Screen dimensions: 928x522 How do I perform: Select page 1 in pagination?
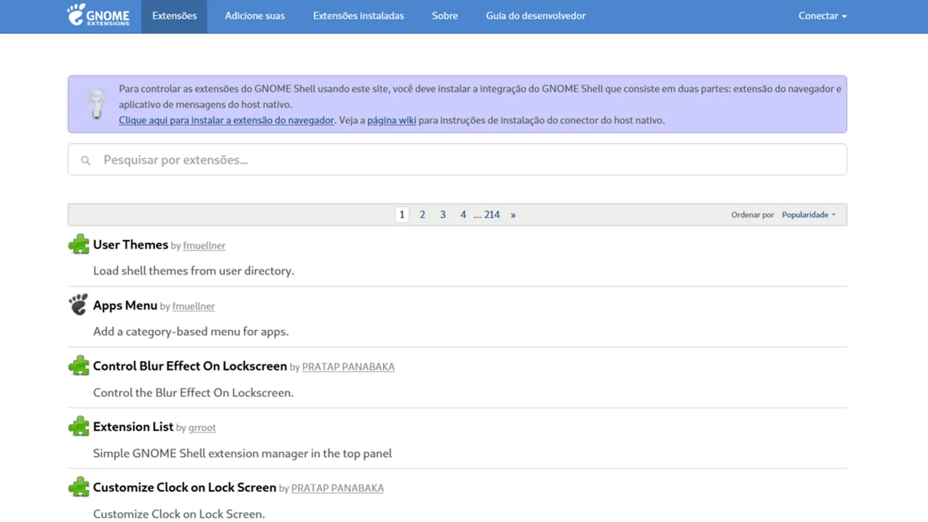[x=402, y=215]
